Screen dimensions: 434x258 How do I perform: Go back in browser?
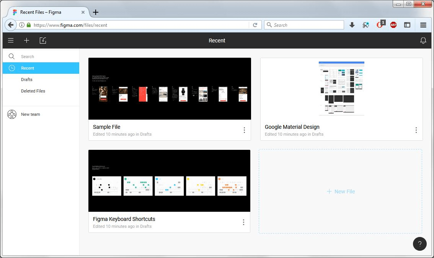pyautogui.click(x=10, y=25)
